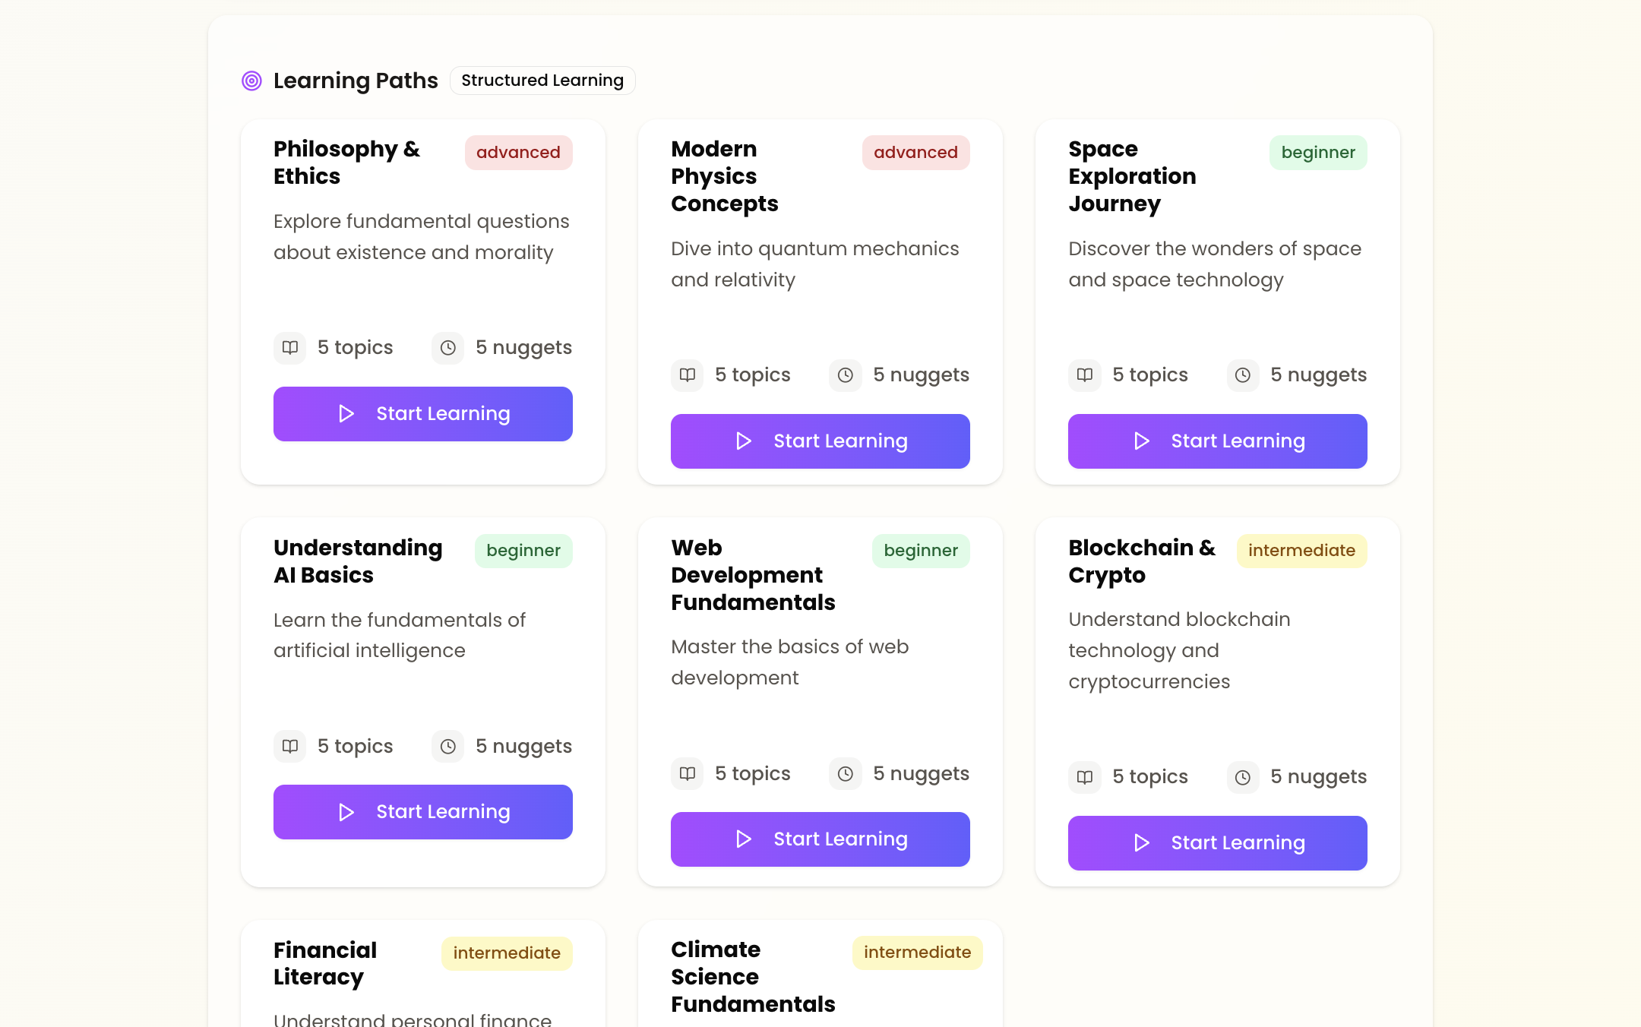1641x1027 pixels.
Task: Start Learning the Philosophy & Ethics path
Action: point(423,414)
